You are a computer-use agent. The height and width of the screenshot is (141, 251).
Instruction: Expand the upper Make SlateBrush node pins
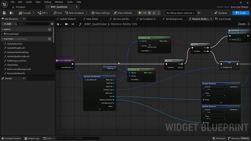(221, 103)
